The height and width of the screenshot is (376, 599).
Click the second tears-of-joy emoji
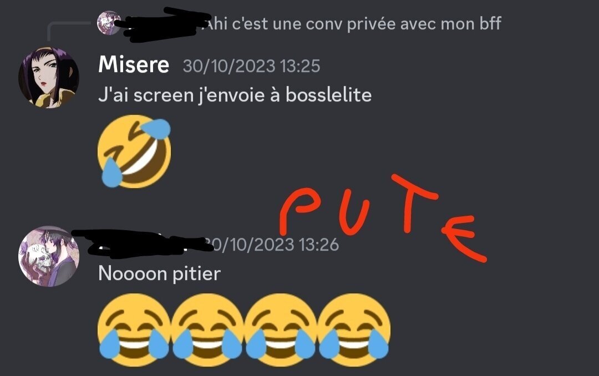pos(207,330)
